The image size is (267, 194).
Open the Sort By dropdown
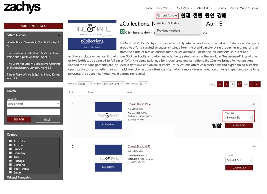(113, 84)
